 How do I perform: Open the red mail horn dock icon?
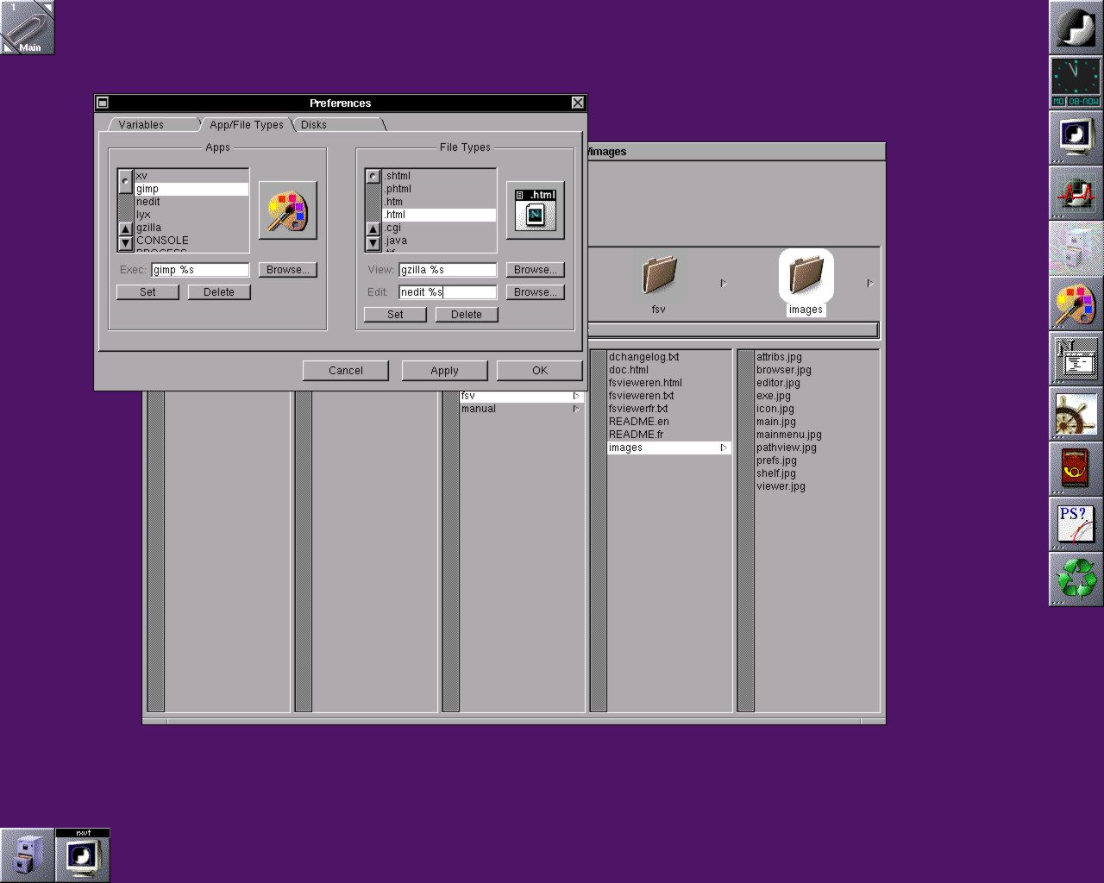click(1076, 469)
